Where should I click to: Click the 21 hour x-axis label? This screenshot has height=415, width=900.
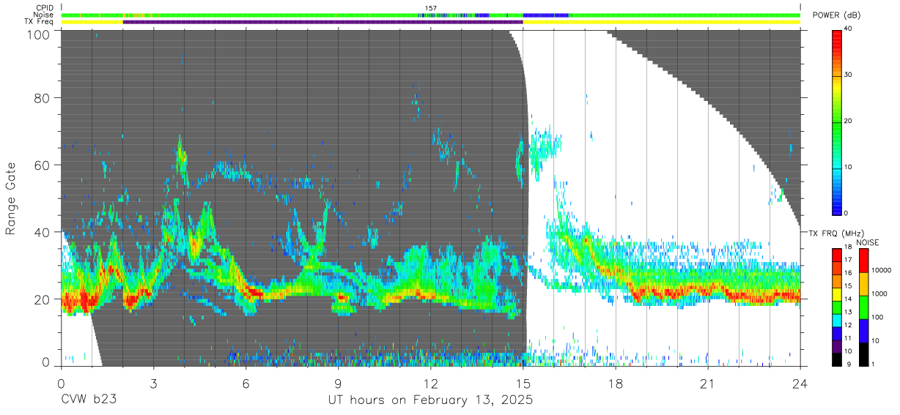pyautogui.click(x=708, y=384)
